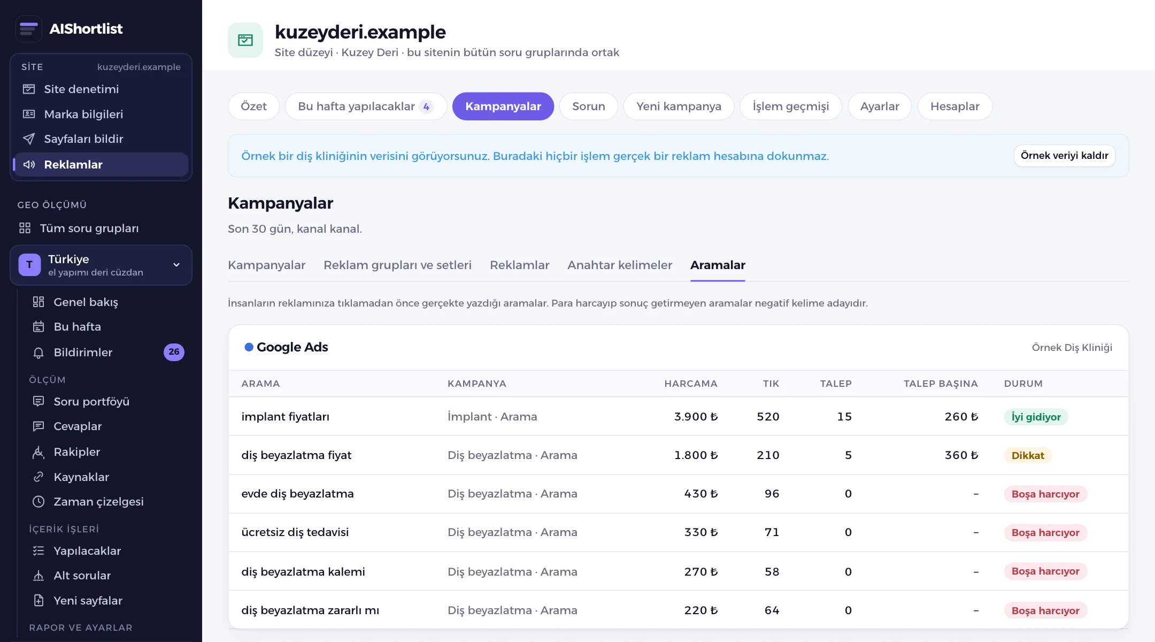Click the 'İyi gidiyor' status badge

tap(1036, 417)
